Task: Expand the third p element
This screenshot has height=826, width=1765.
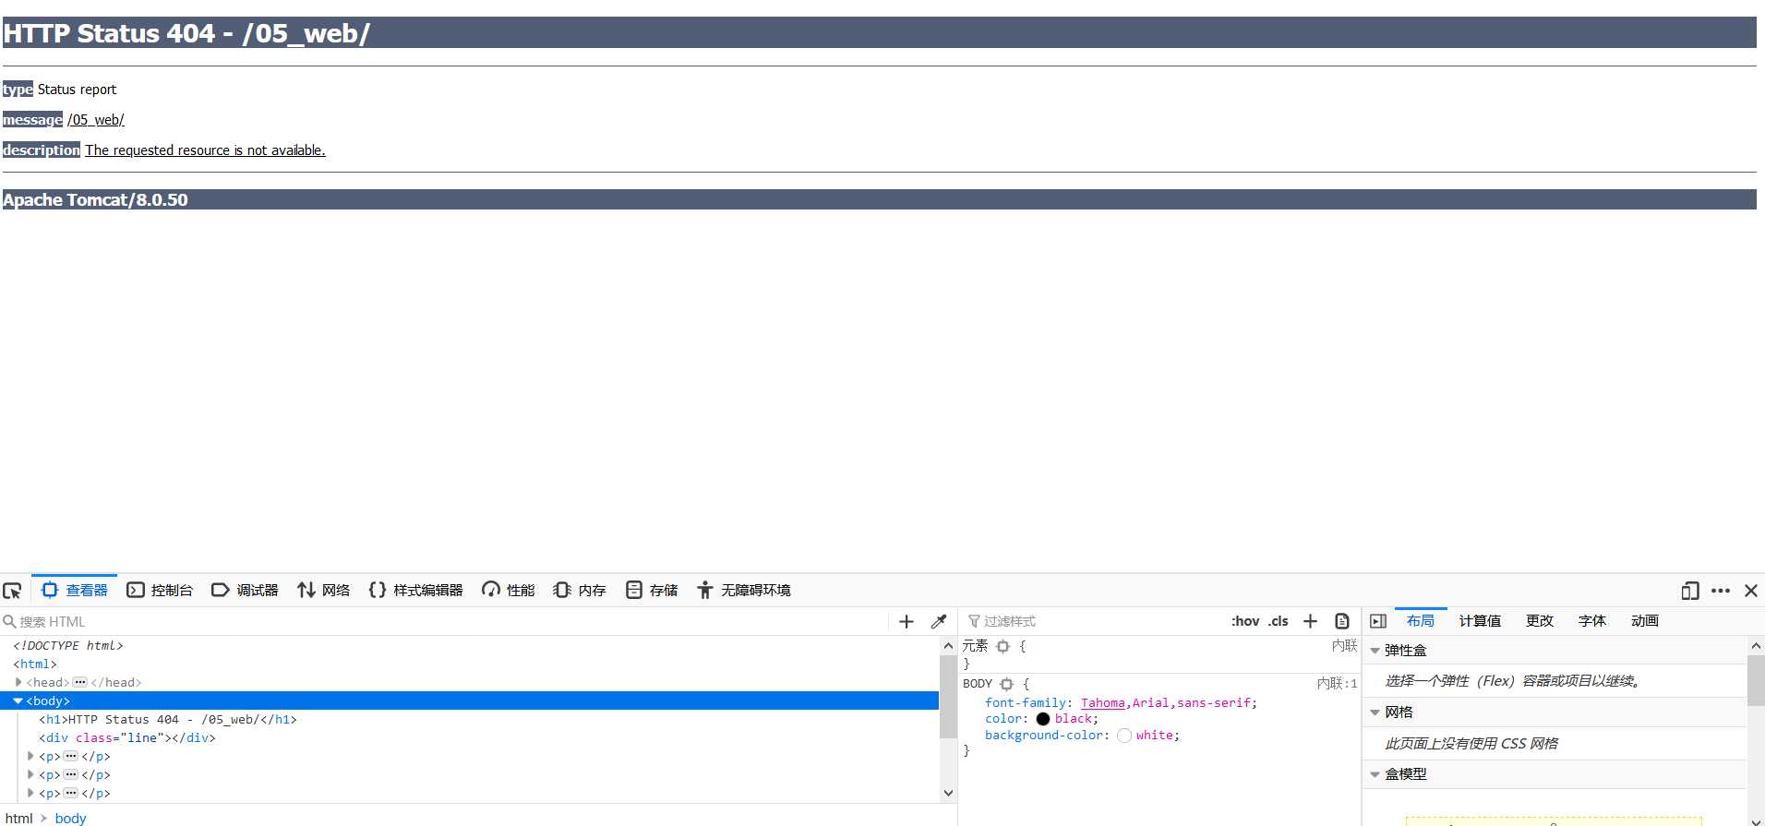Action: click(x=31, y=794)
